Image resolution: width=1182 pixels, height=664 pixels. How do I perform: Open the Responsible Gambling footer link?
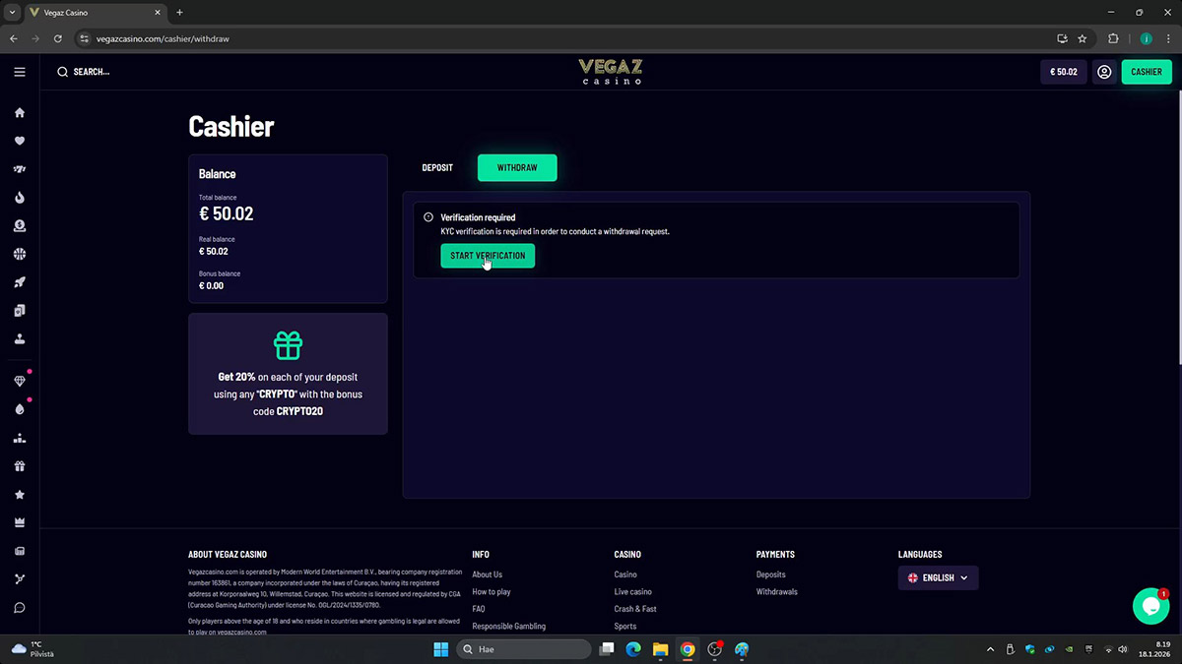[x=508, y=626]
